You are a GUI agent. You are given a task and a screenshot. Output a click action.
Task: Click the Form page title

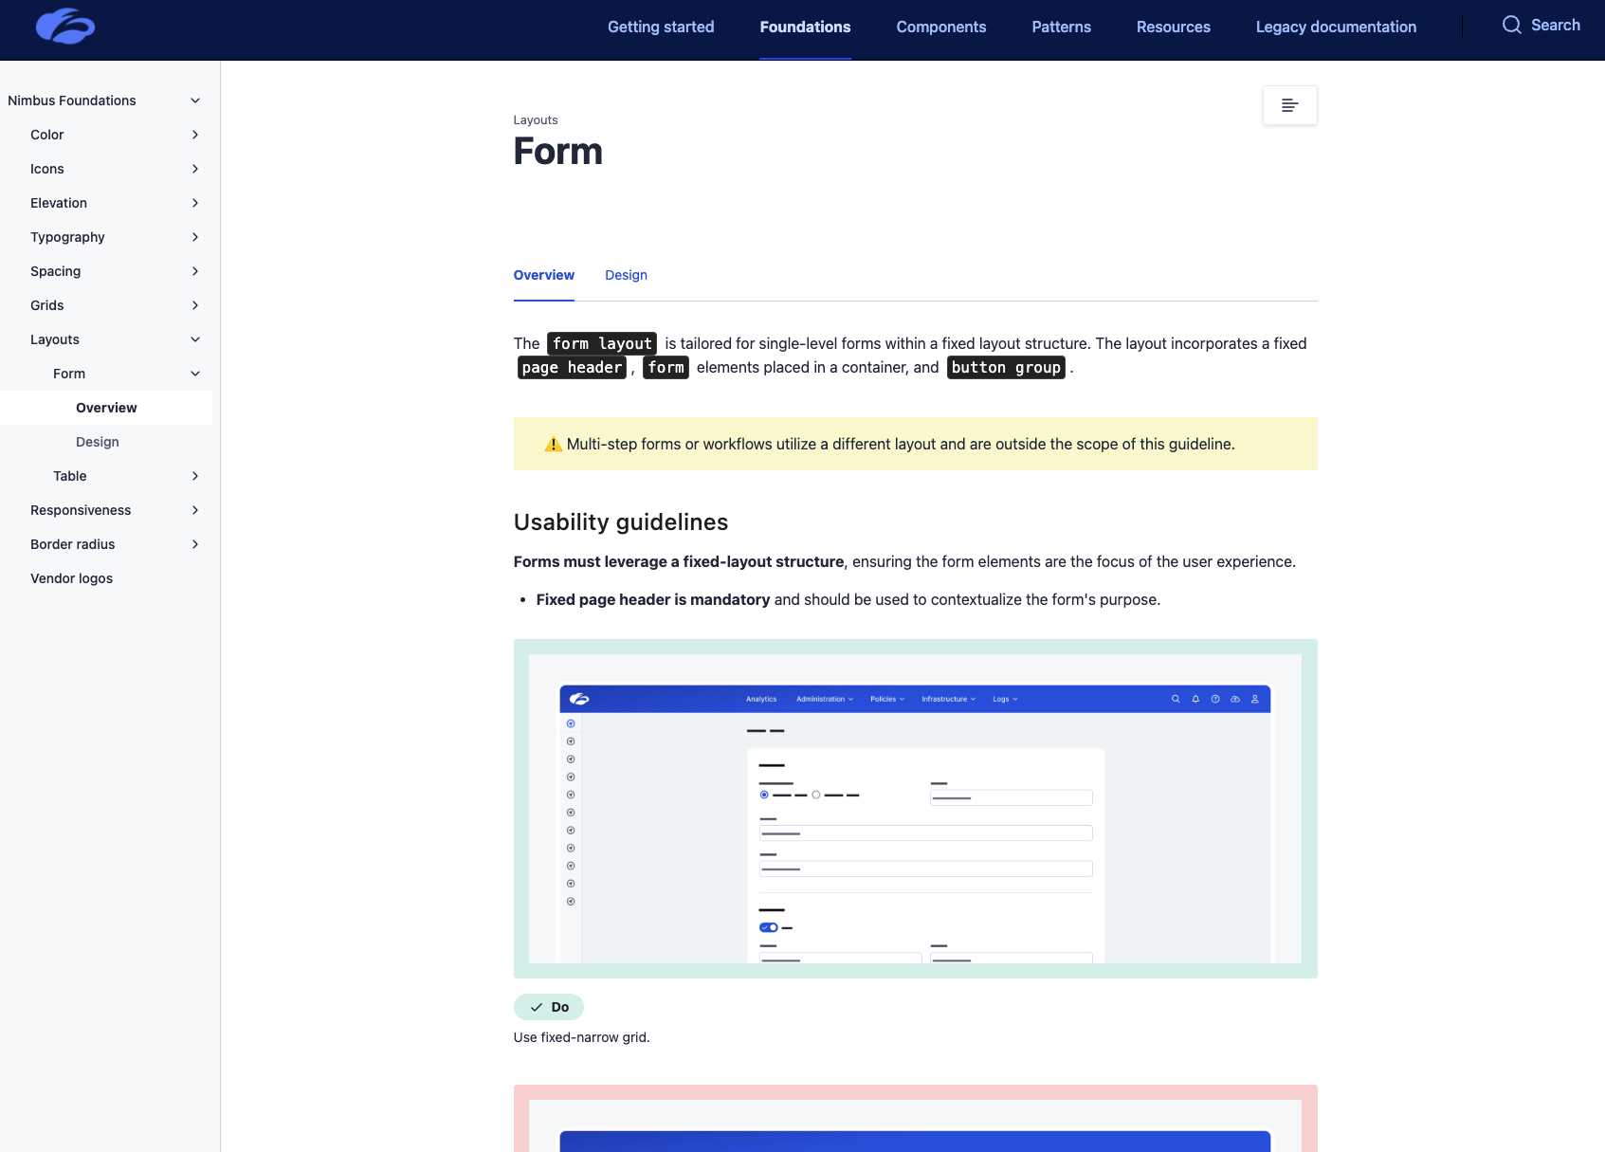557,152
